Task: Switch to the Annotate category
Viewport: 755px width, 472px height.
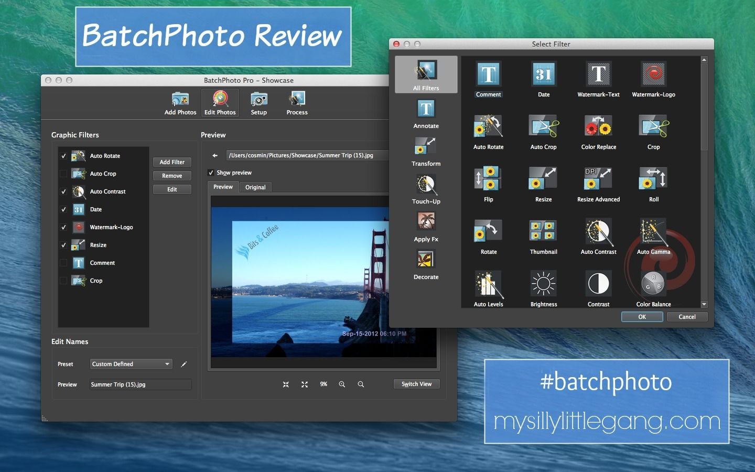Action: (426, 114)
